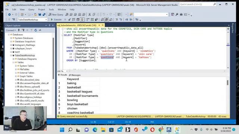Expand the System Databases node

(x=11, y=38)
